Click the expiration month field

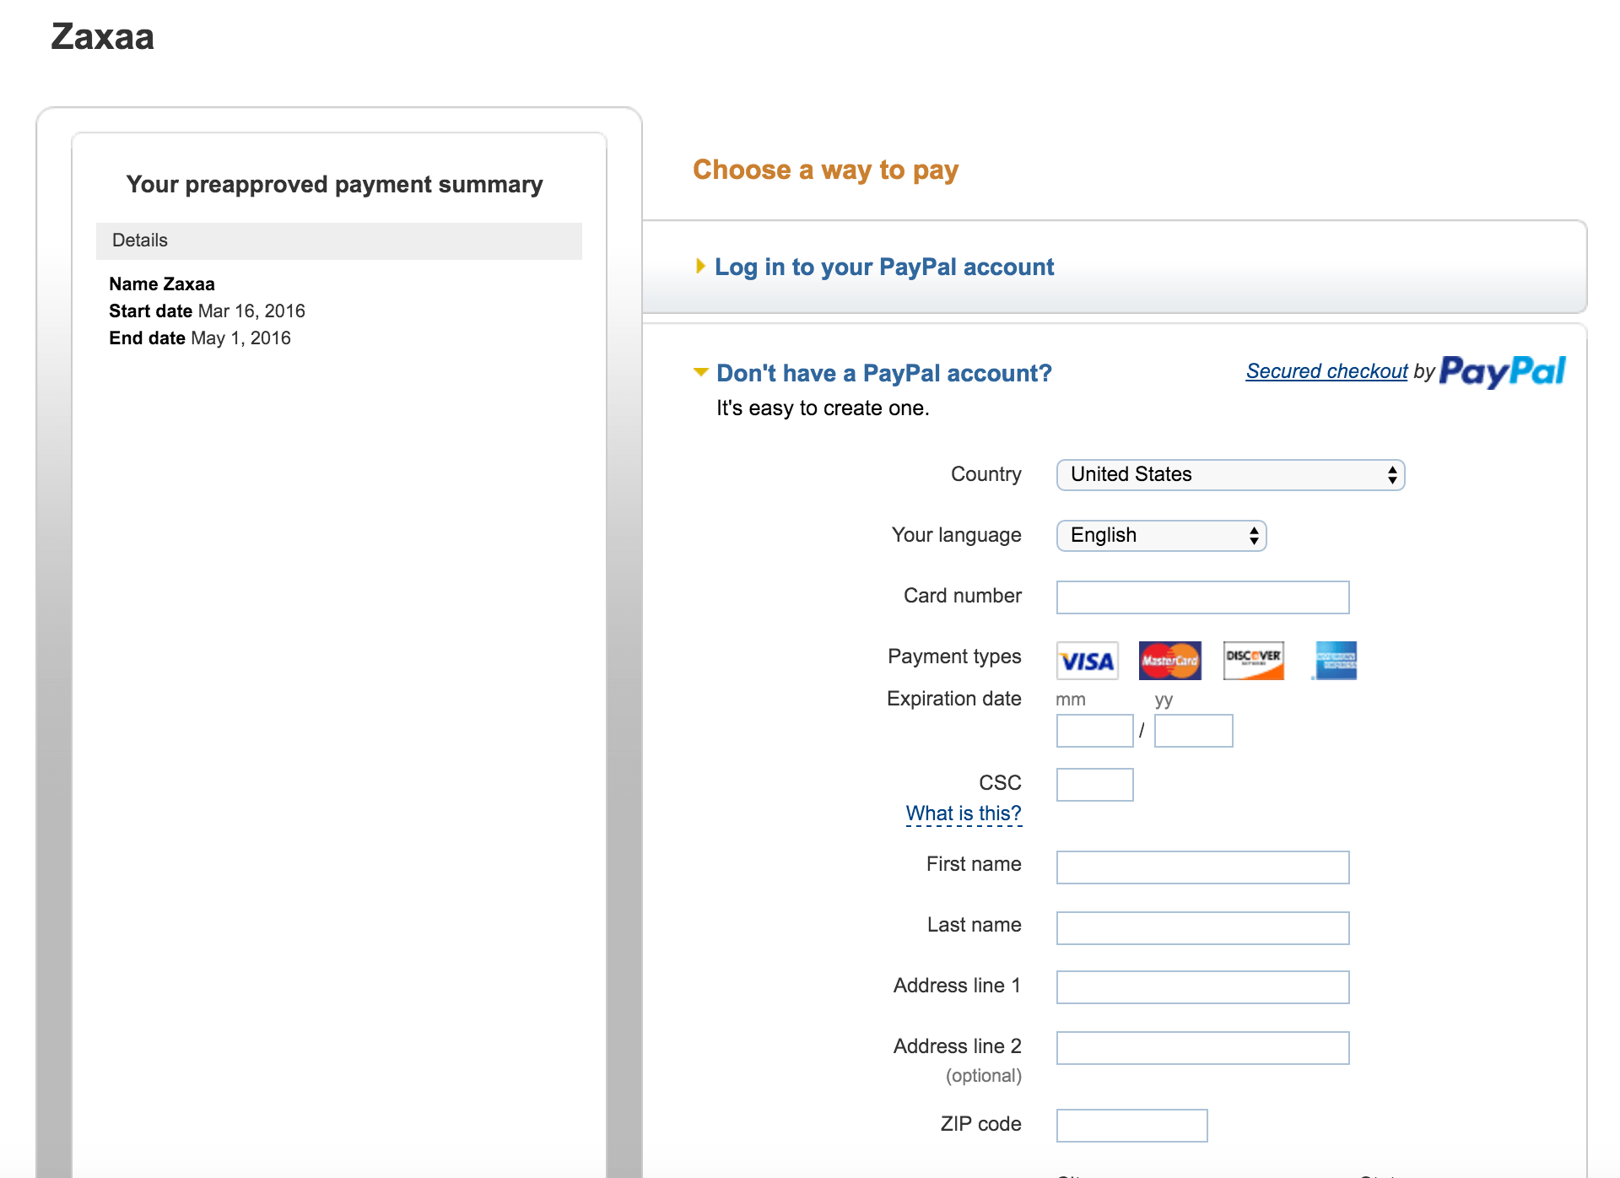(1093, 731)
